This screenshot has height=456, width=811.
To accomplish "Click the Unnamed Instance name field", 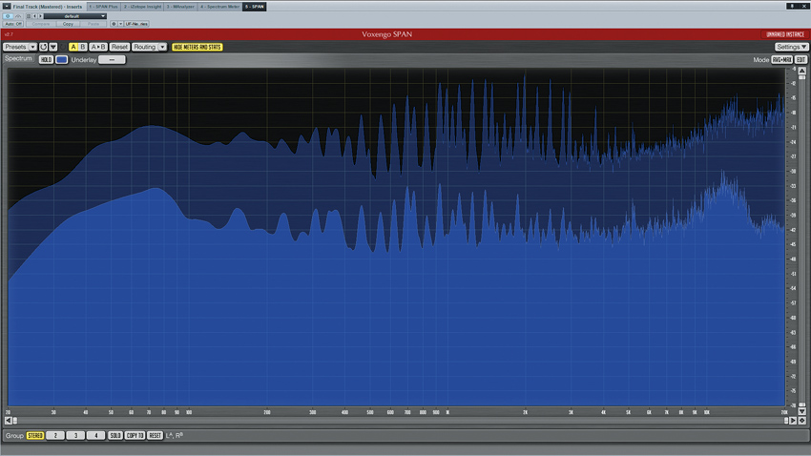I will (784, 34).
